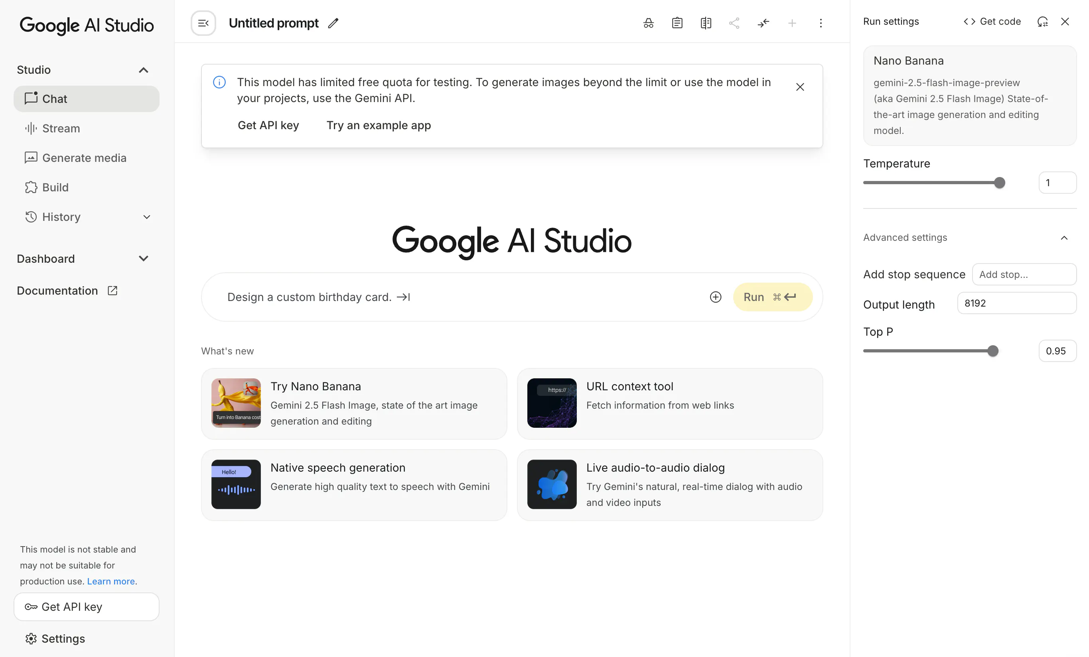This screenshot has width=1089, height=657.
Task: Edit the Untitled prompt title pencil
Action: pyautogui.click(x=333, y=23)
